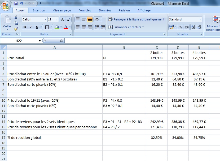
Task: Open the Standard number format dropdown
Action: (x=200, y=19)
